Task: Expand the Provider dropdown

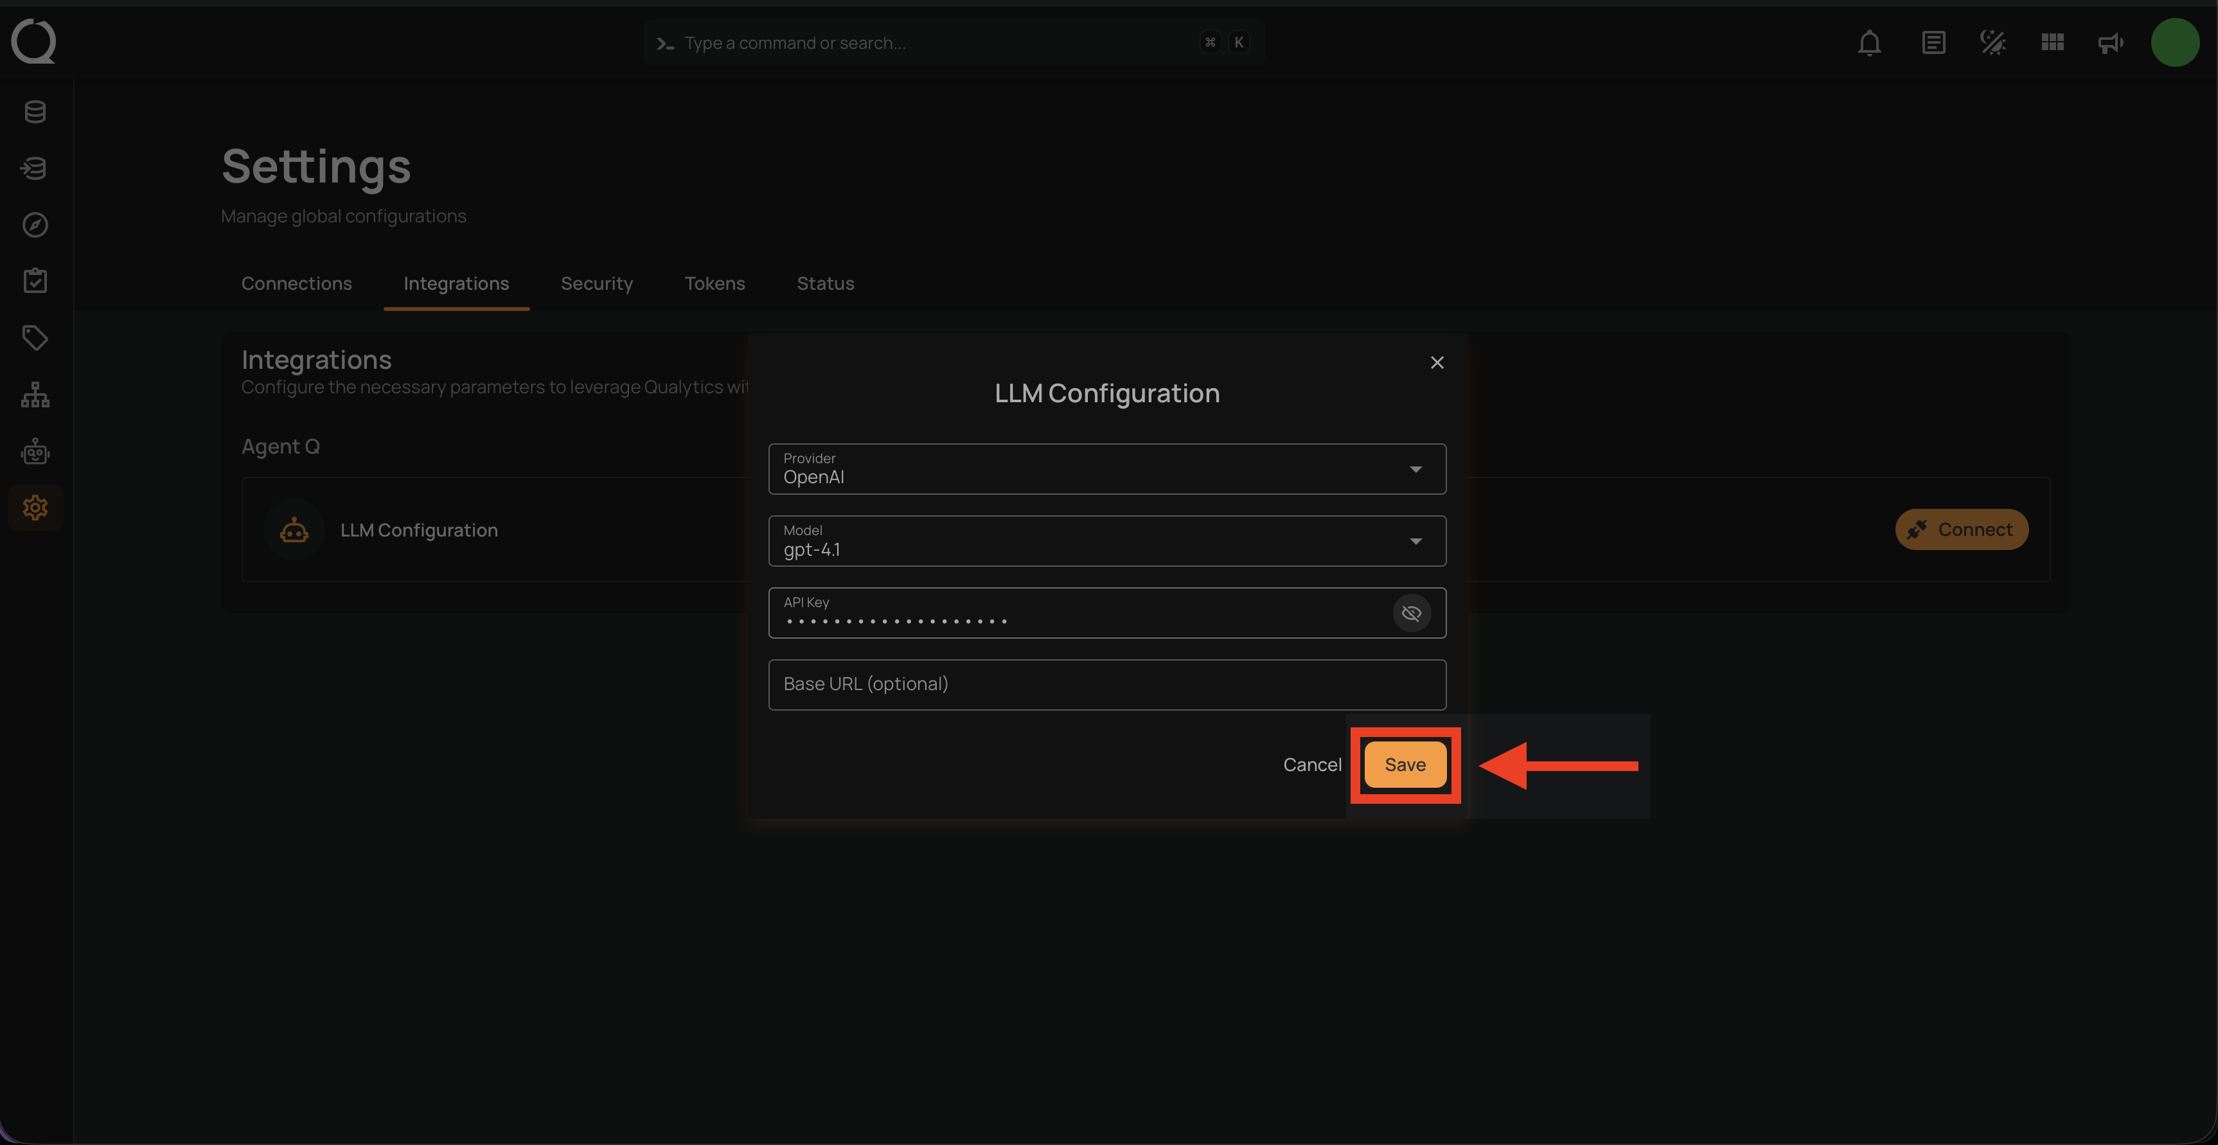Action: (1106, 469)
